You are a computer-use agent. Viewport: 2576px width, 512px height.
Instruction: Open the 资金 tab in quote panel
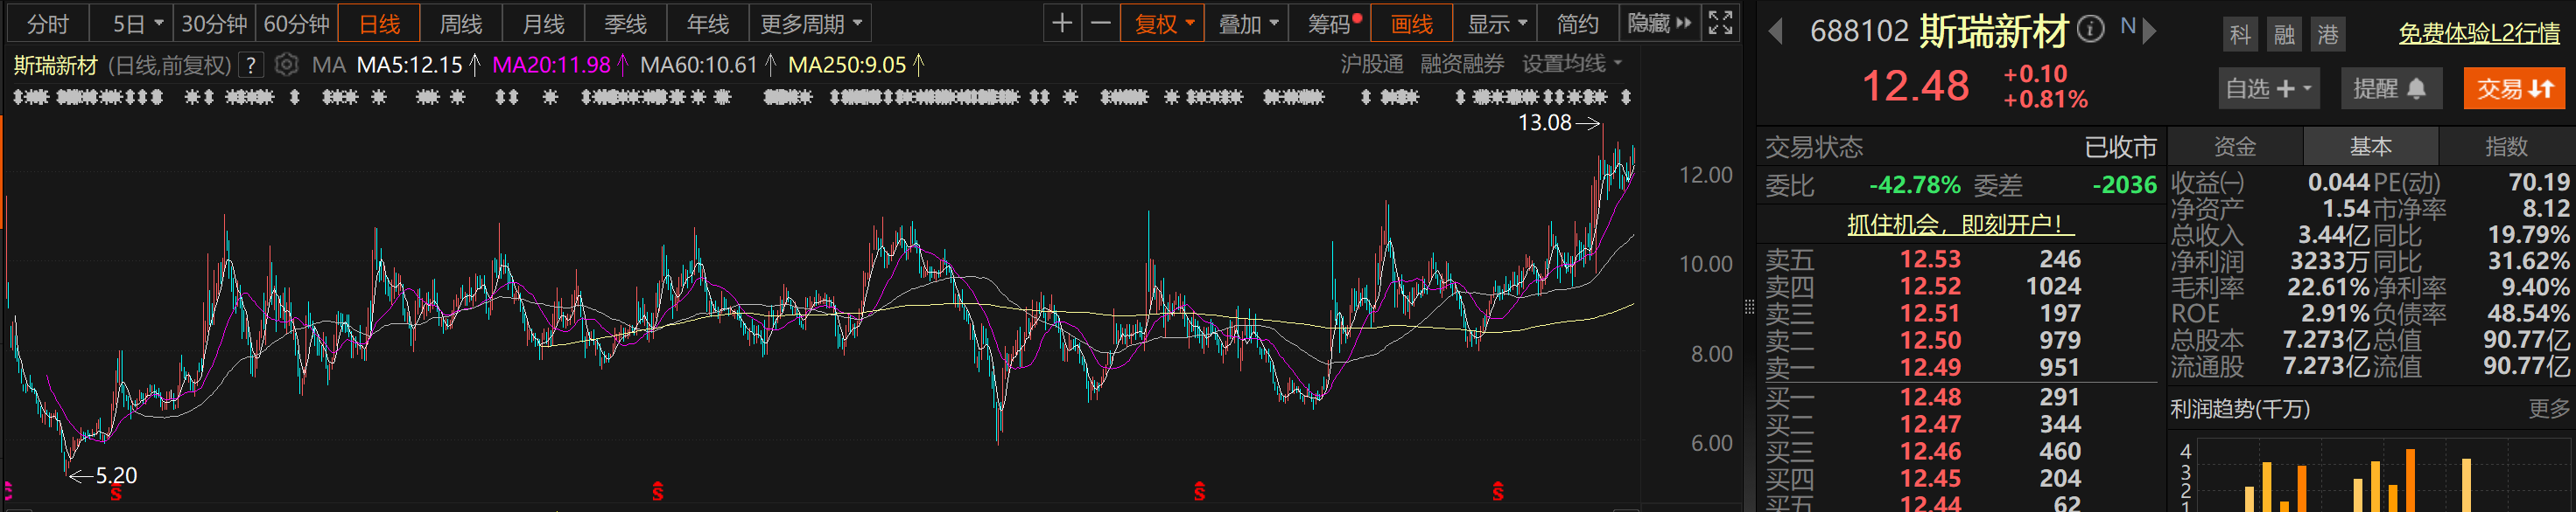pyautogui.click(x=2235, y=147)
